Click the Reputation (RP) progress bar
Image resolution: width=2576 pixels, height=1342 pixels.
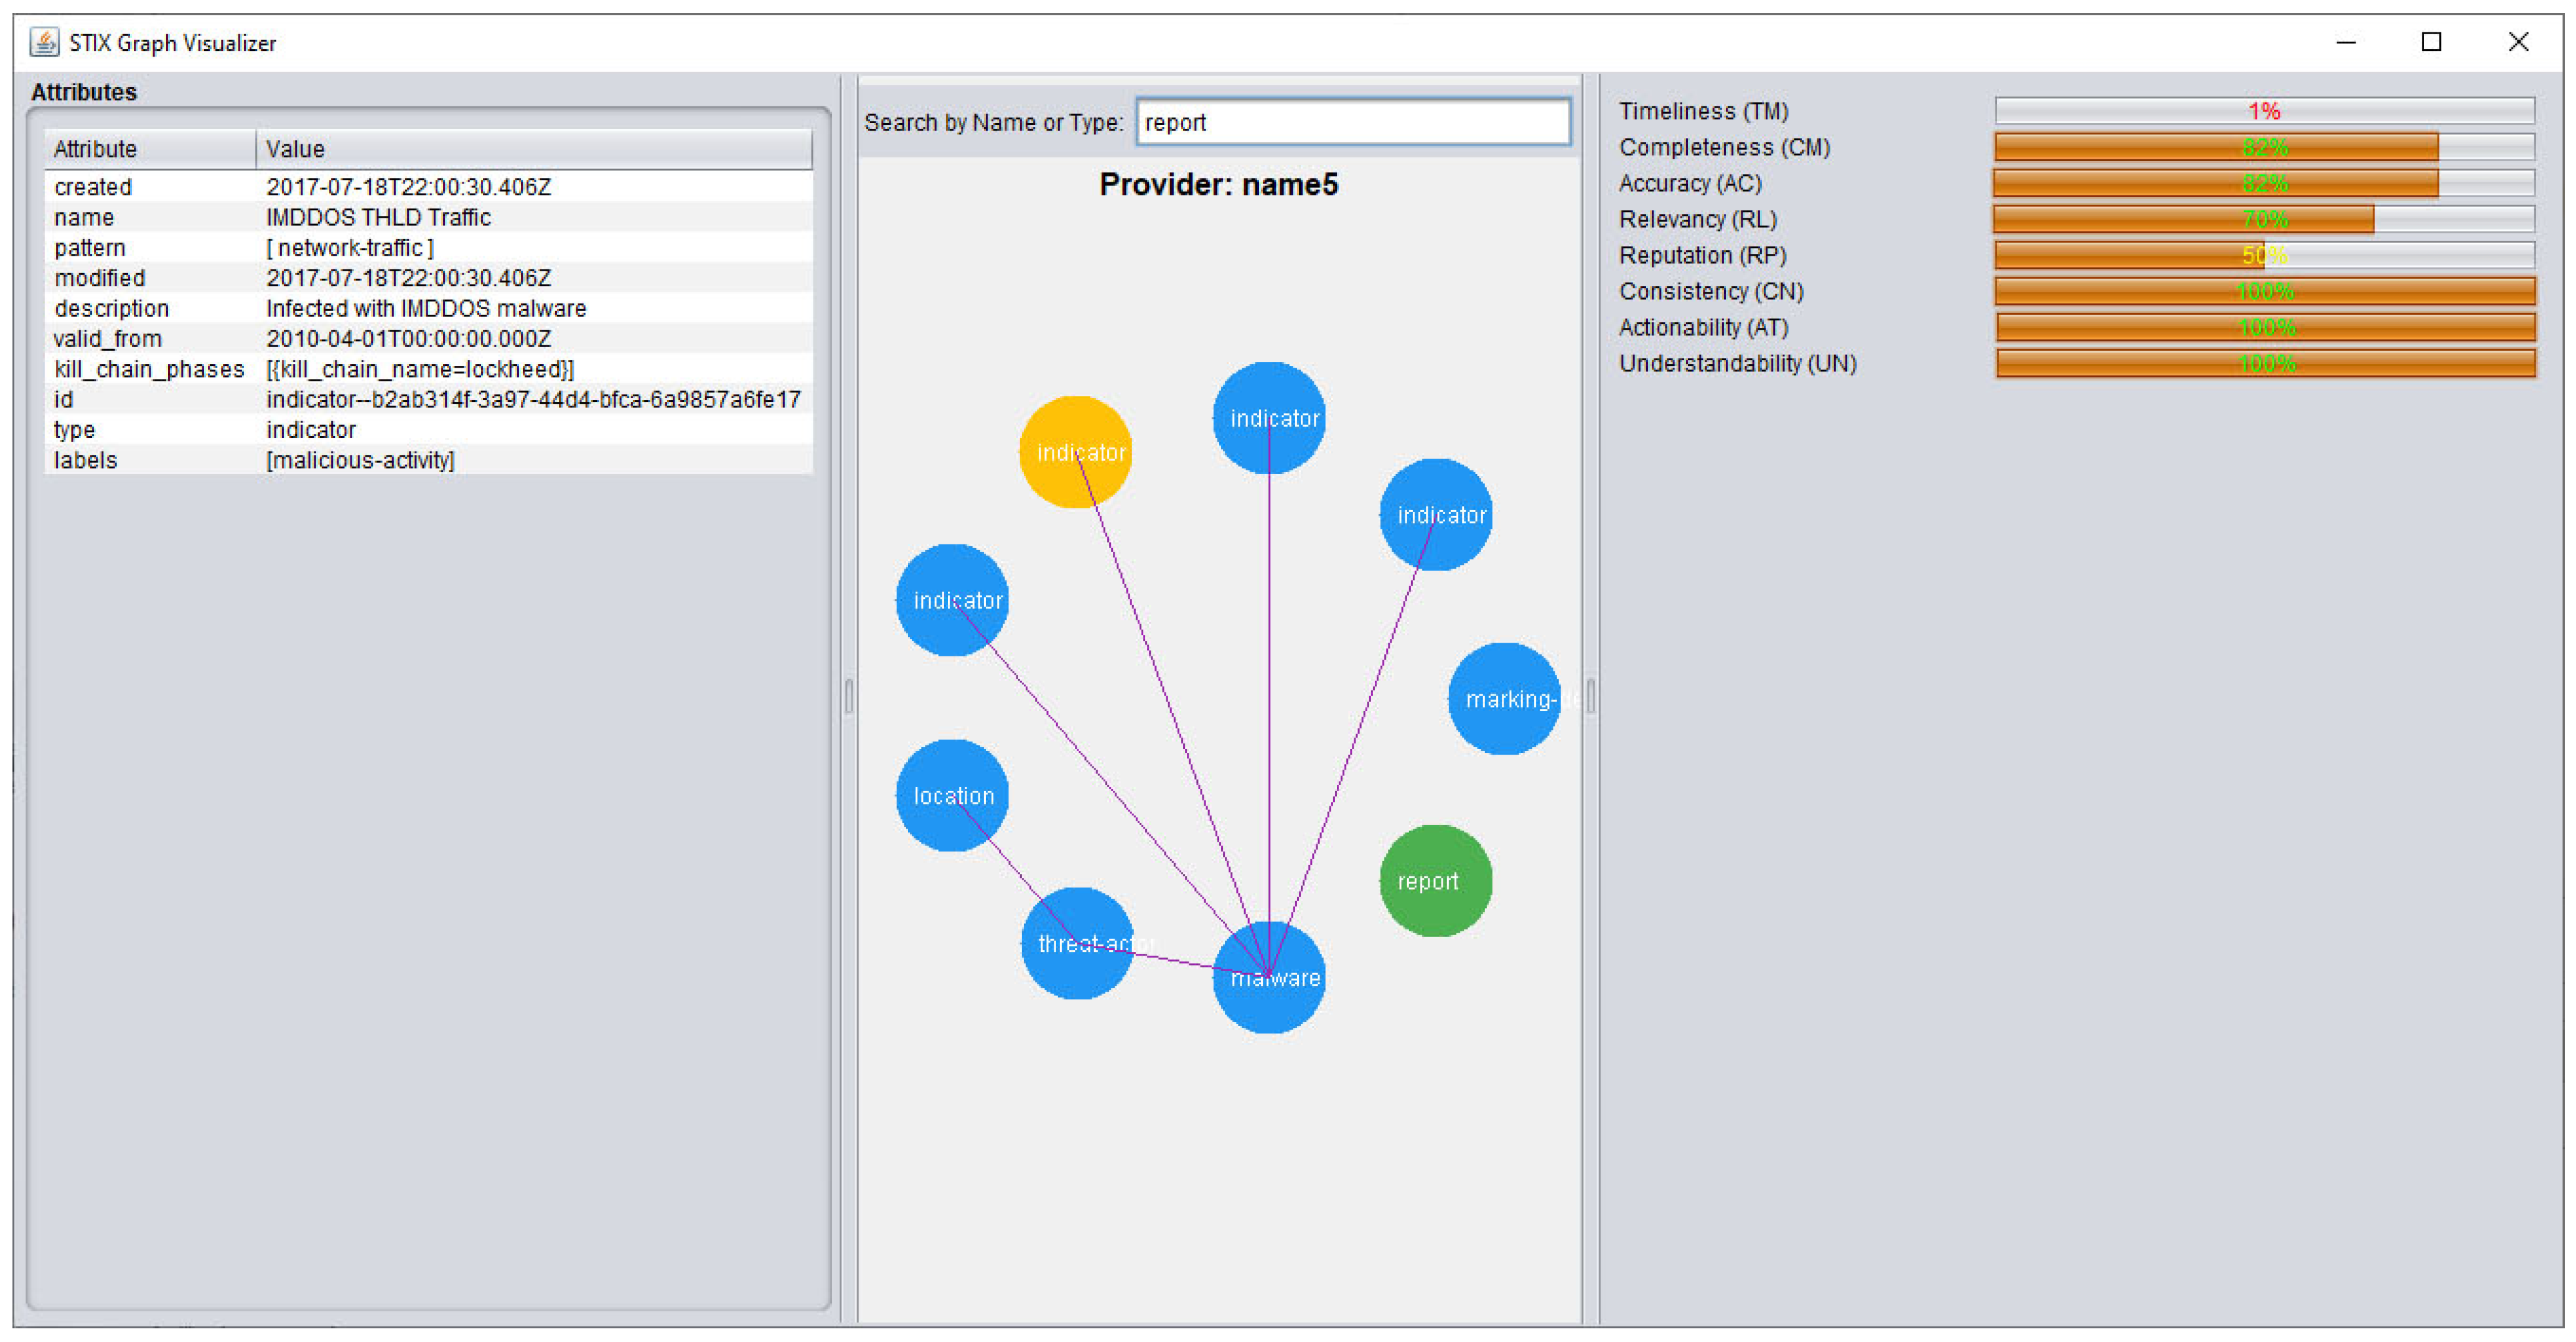pos(2264,255)
